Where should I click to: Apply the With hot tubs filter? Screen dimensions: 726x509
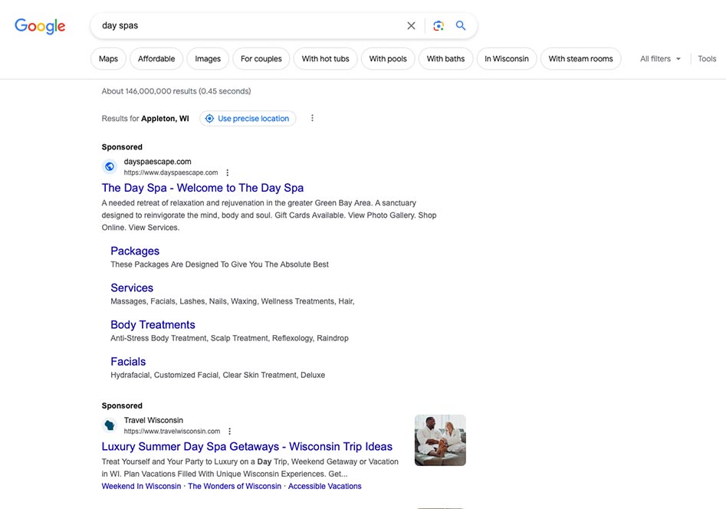[326, 59]
